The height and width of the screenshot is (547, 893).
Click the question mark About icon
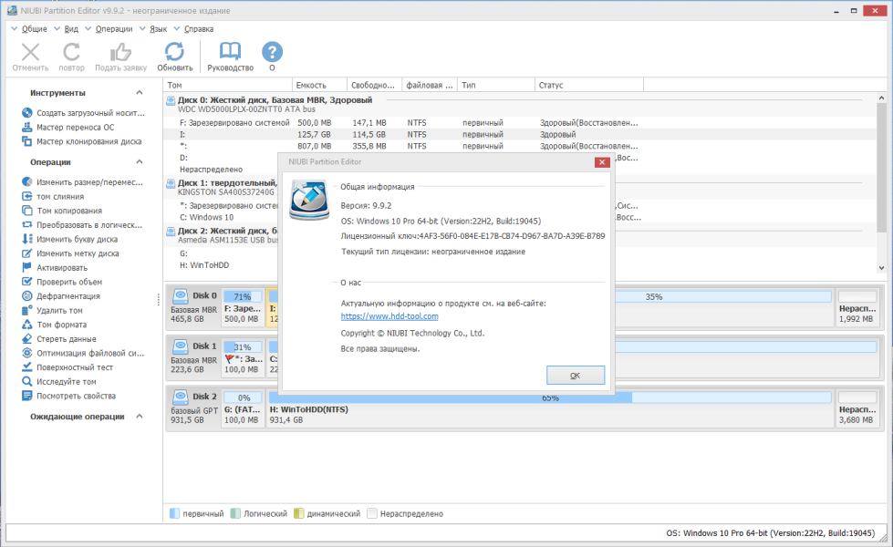coord(272,52)
